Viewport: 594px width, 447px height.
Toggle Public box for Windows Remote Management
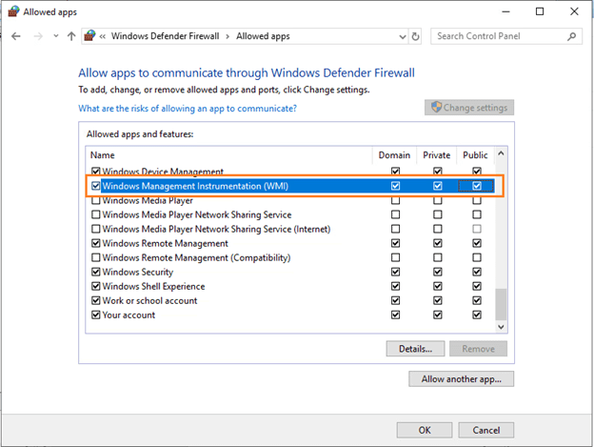coord(477,243)
